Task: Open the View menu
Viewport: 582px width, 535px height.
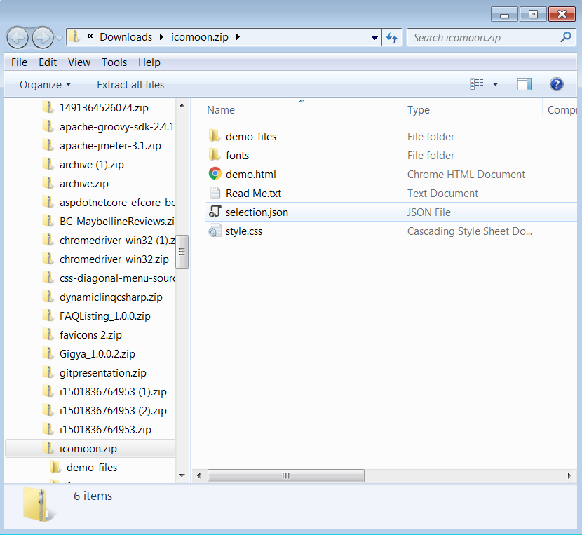Action: point(79,62)
